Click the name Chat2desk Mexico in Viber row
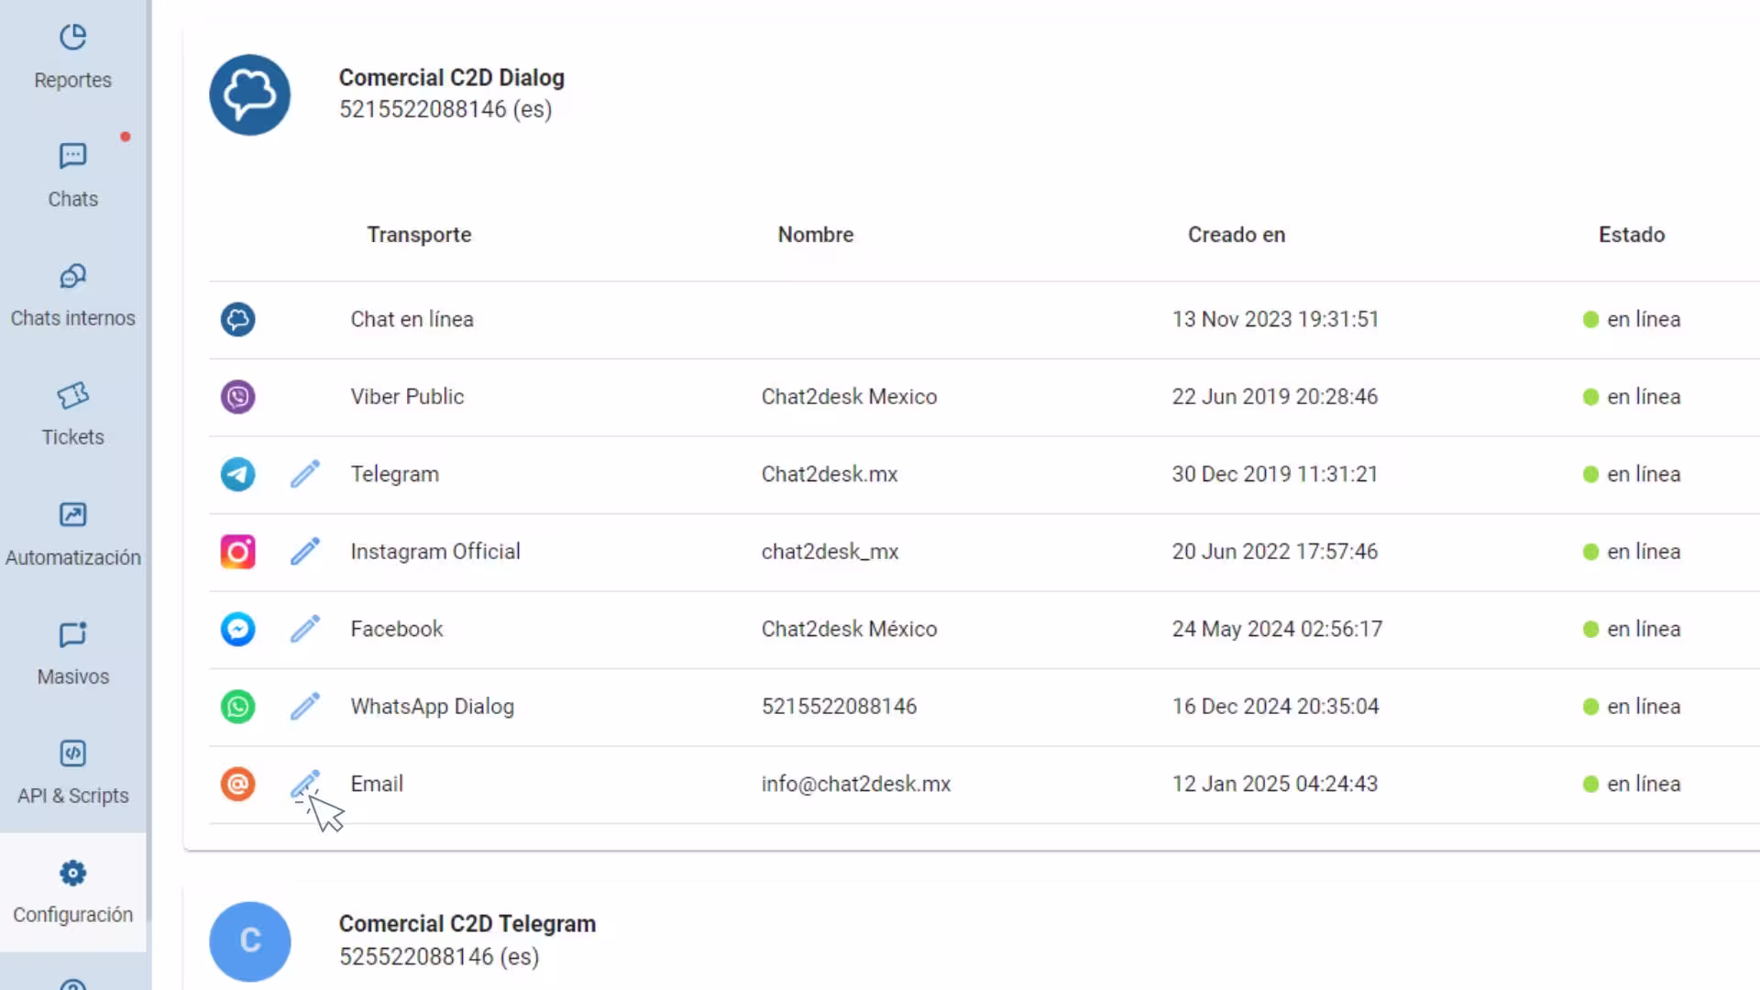 [x=850, y=397]
